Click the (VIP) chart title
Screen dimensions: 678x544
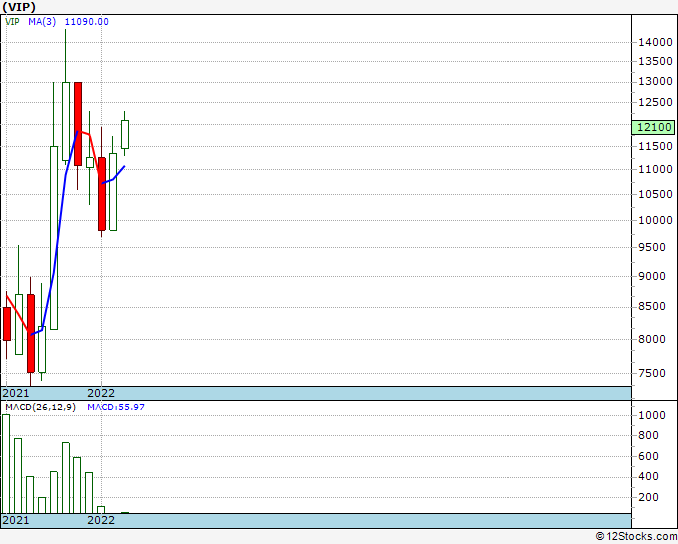(19, 7)
